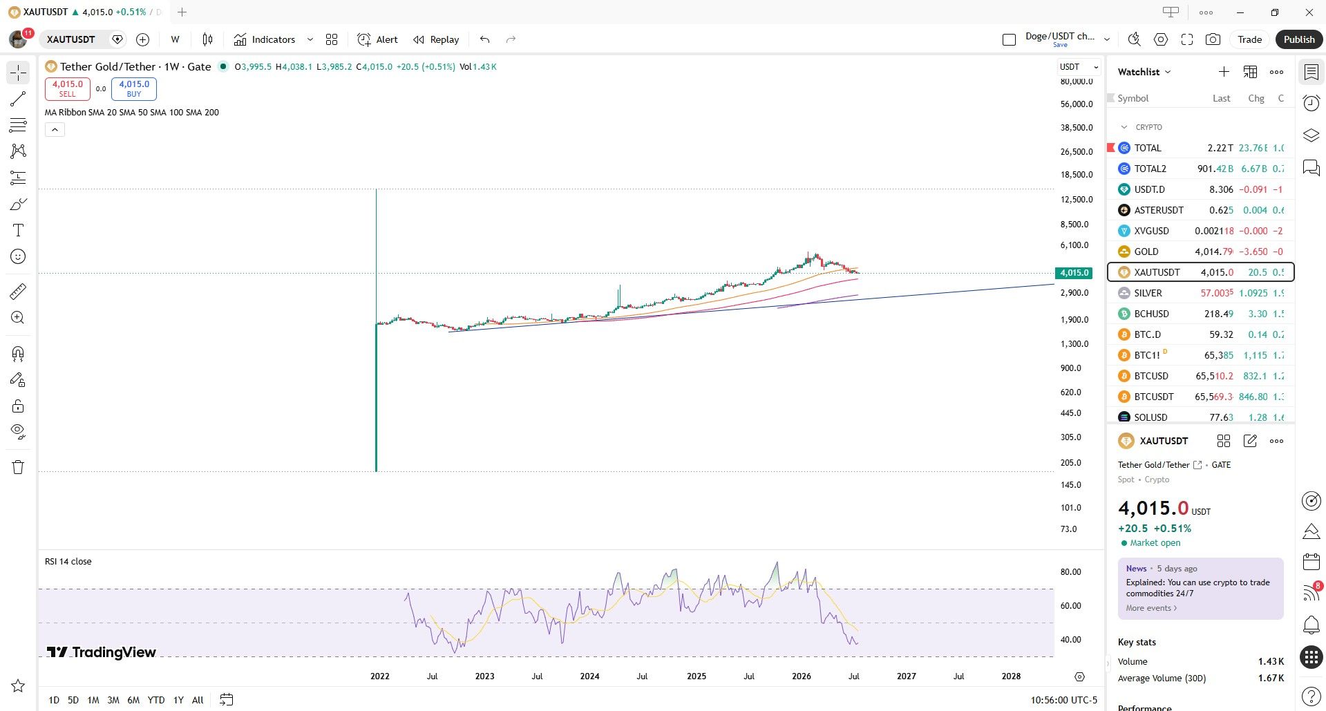1326x711 pixels.
Task: Toggle lock all drawing tools
Action: point(18,406)
